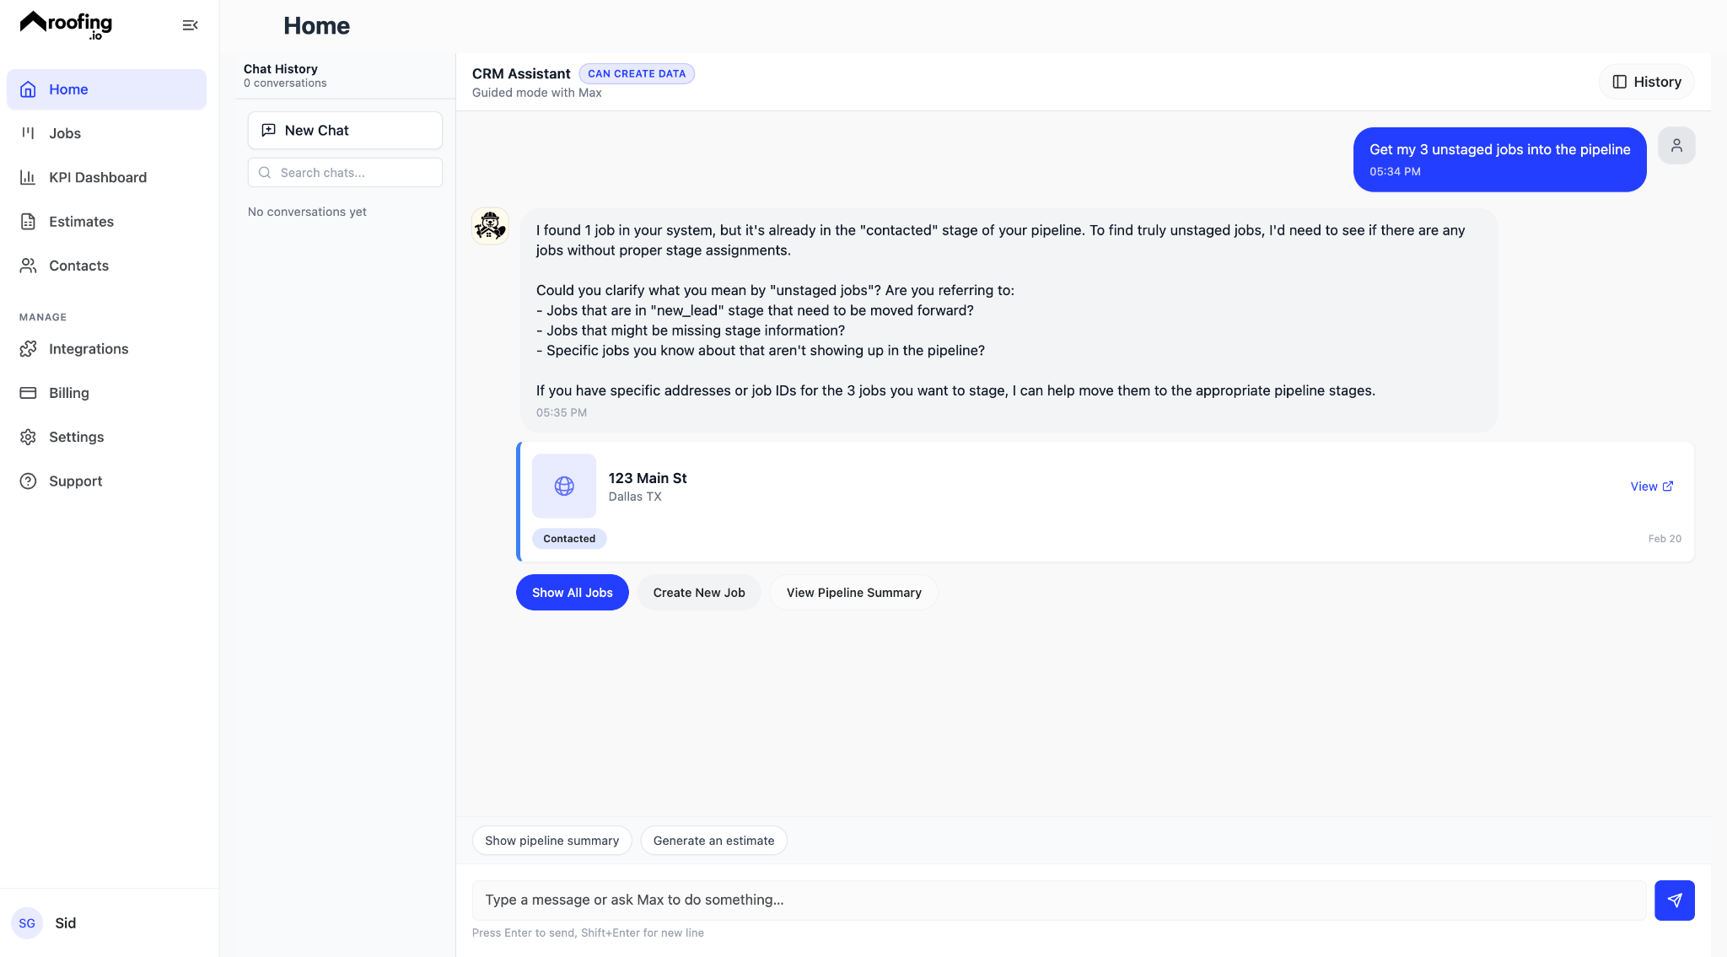This screenshot has width=1727, height=957.
Task: Collapse the sidebar using the collapse icon
Action: coord(190,24)
